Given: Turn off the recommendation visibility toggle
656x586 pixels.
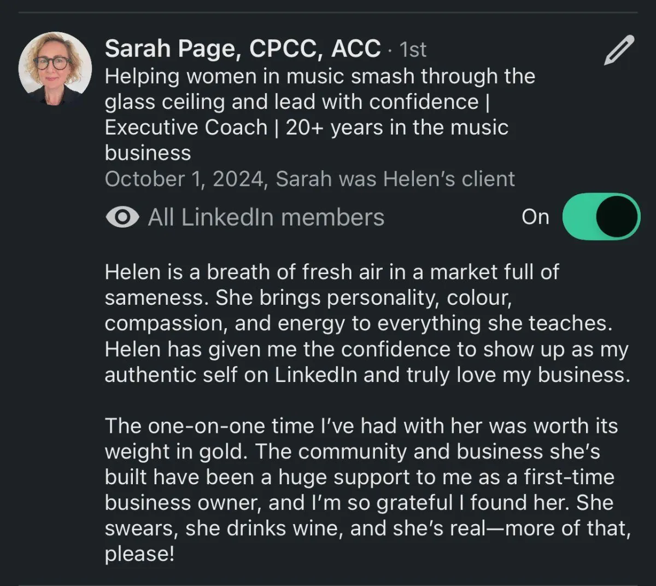Looking at the screenshot, I should pyautogui.click(x=601, y=217).
